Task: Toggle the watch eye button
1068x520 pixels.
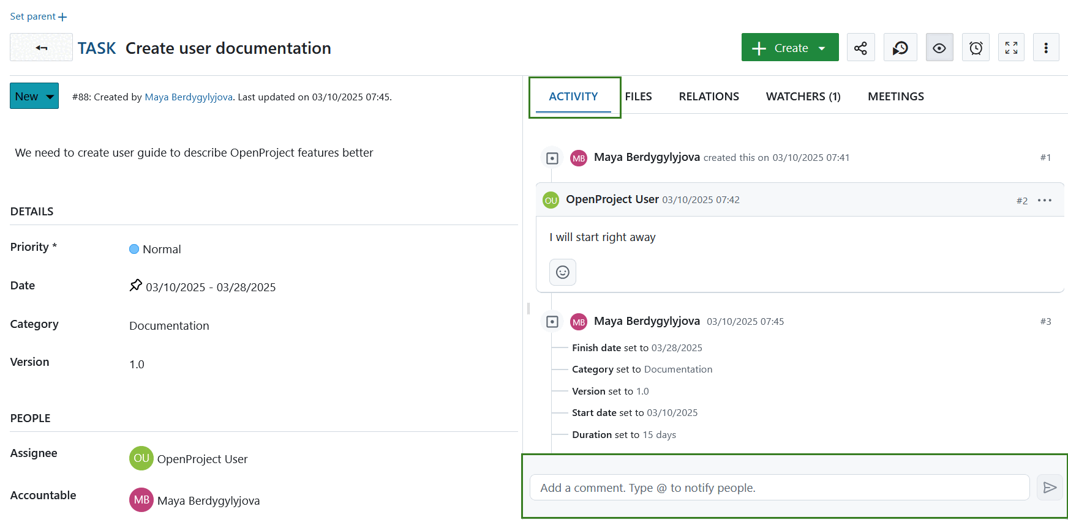Action: coord(939,48)
